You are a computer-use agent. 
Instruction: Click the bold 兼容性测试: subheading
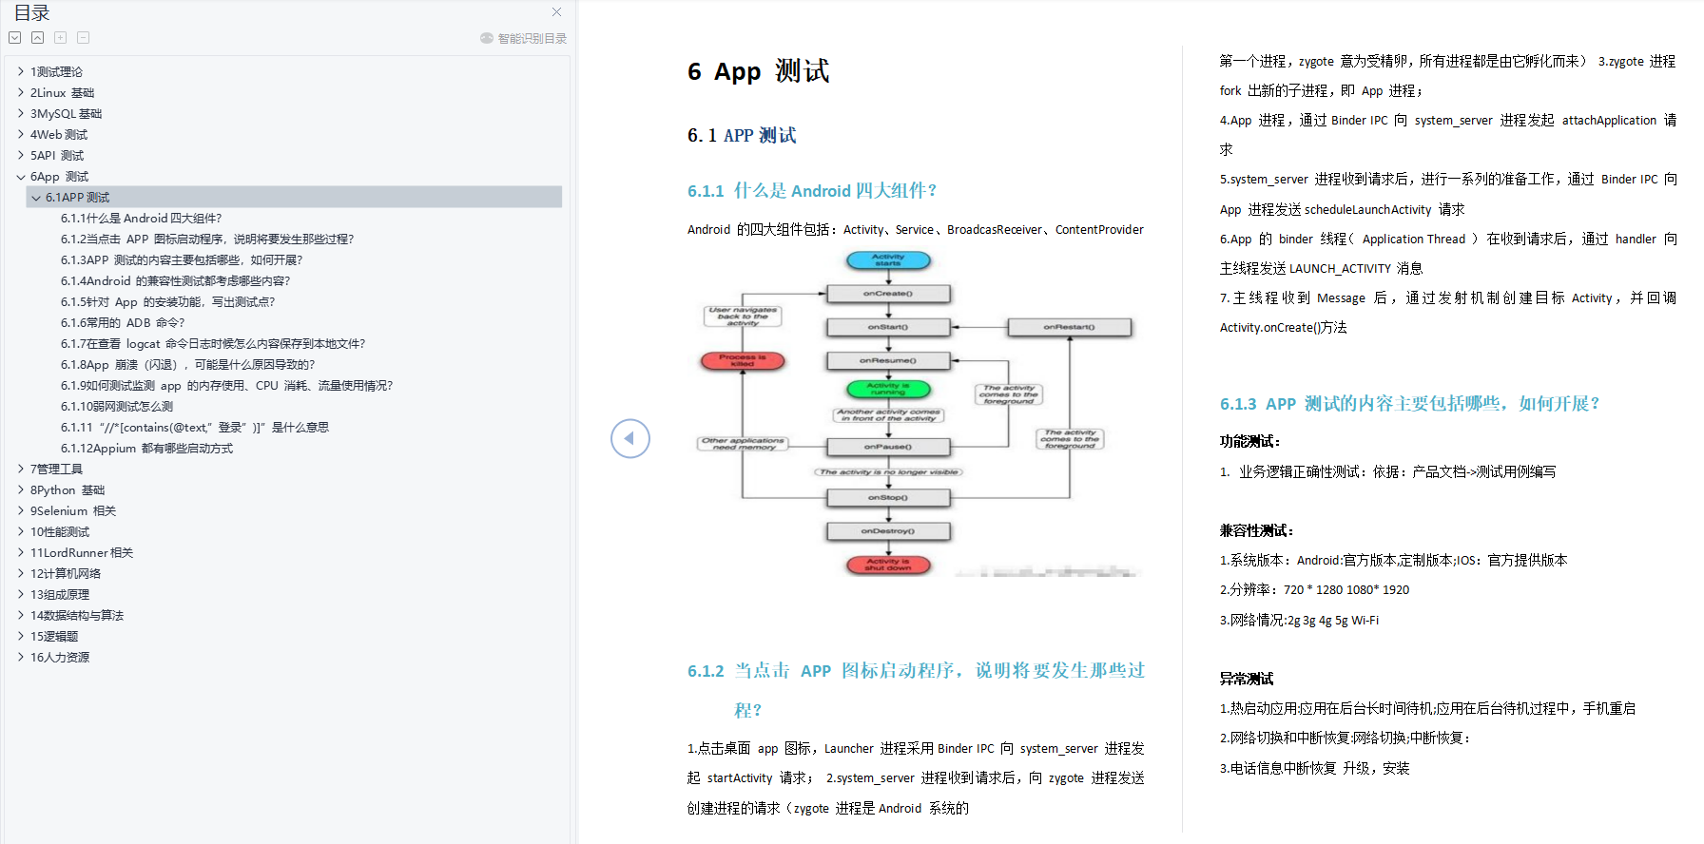(x=1257, y=530)
